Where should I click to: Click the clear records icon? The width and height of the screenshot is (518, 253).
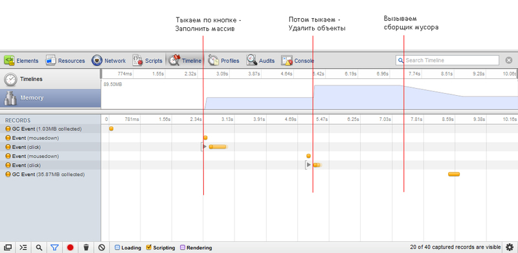(x=102, y=247)
